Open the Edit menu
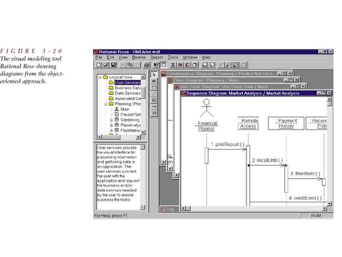Image resolution: width=342 pixels, height=257 pixels. tap(110, 57)
